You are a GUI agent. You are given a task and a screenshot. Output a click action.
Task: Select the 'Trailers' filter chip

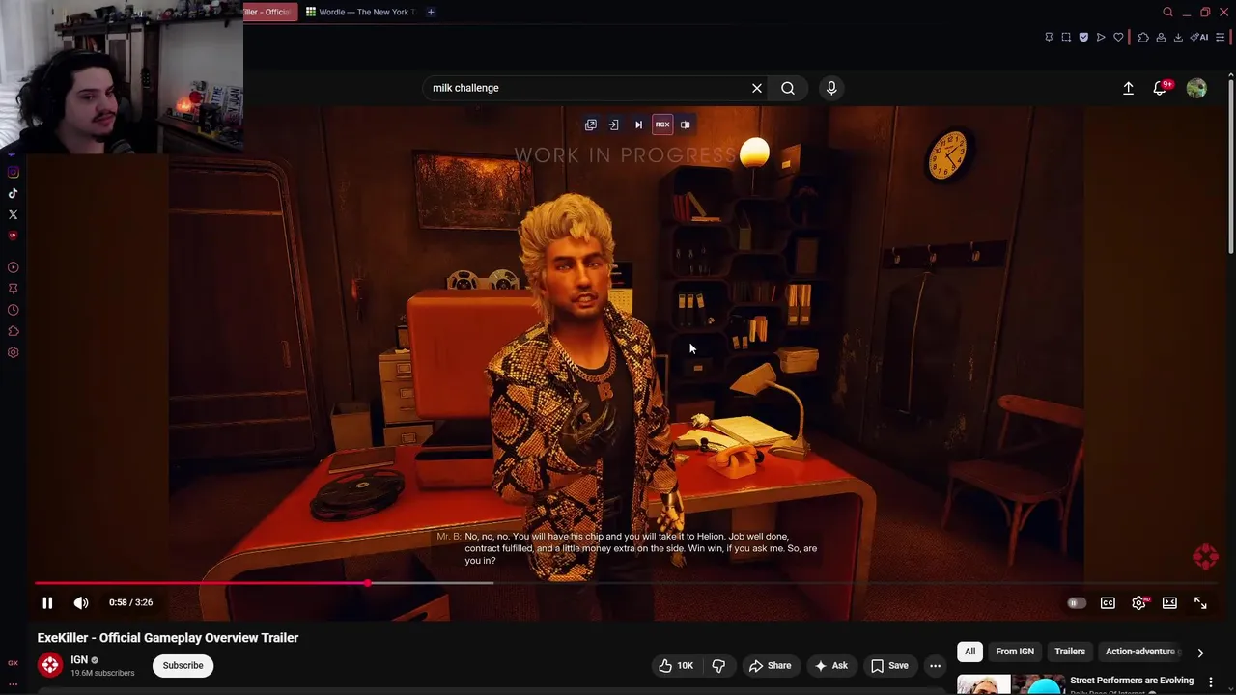(1070, 652)
